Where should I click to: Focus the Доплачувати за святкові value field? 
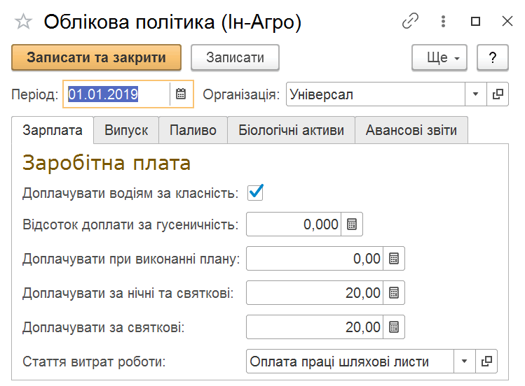click(315, 327)
